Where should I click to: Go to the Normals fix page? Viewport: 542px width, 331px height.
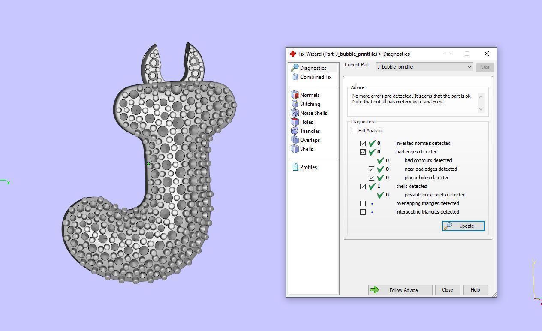coord(310,95)
